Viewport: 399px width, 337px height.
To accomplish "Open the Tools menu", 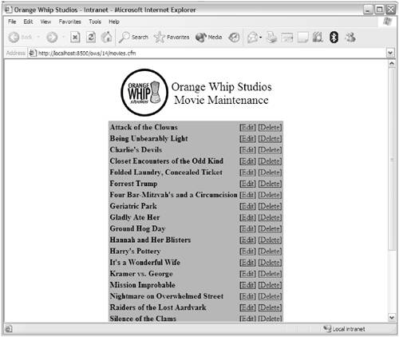I will coord(95,22).
